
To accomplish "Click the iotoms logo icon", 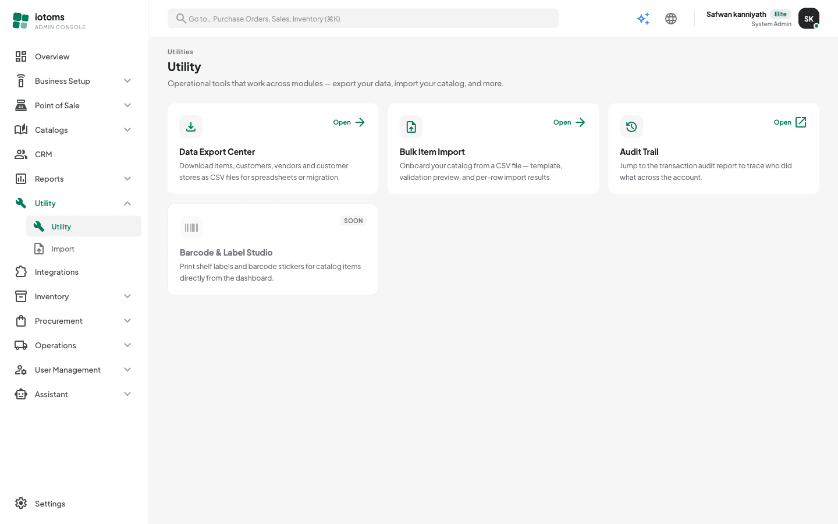I will (20, 21).
